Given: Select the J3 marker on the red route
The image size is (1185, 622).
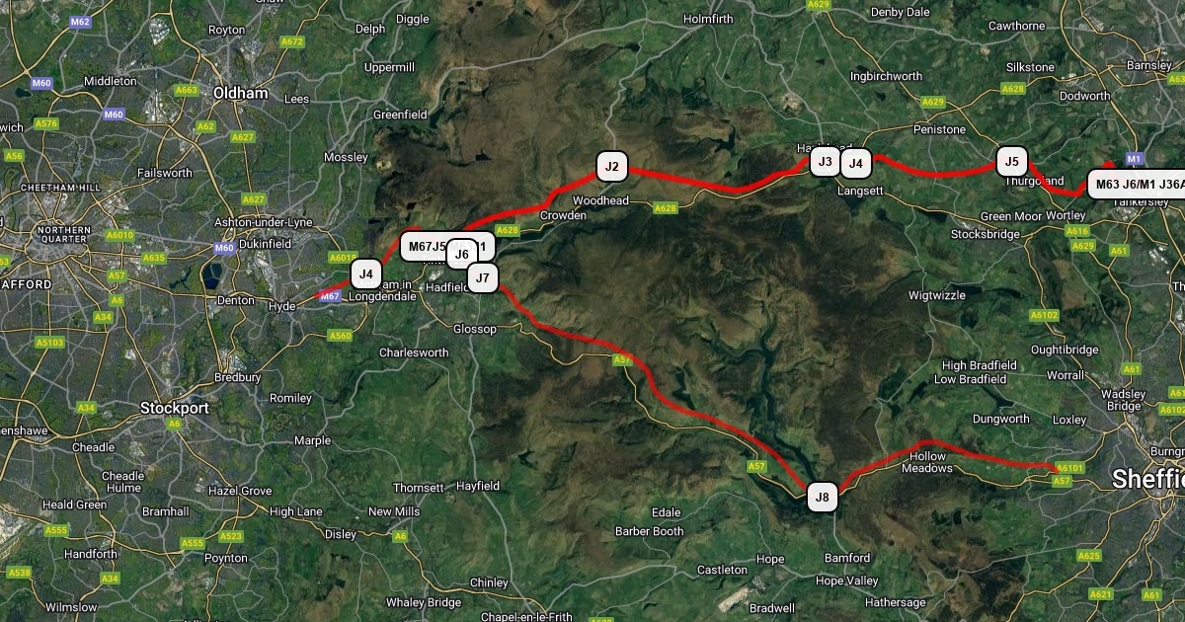Looking at the screenshot, I should (825, 162).
